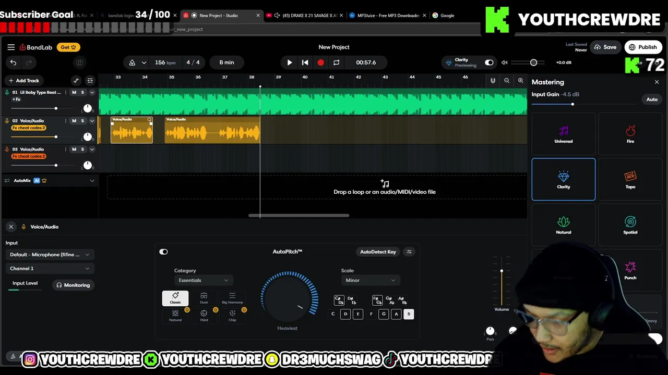
Task: Choose the Third AutoPitch effect
Action: pos(204,316)
